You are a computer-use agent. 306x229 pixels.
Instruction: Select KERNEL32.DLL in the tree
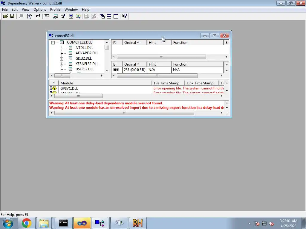click(87, 64)
